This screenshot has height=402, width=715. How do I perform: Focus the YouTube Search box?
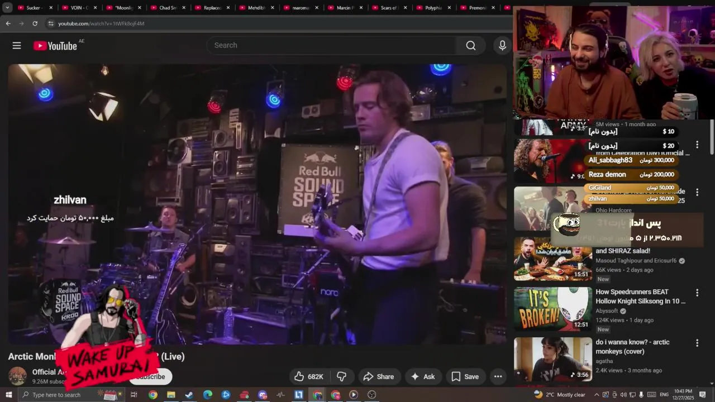point(332,45)
